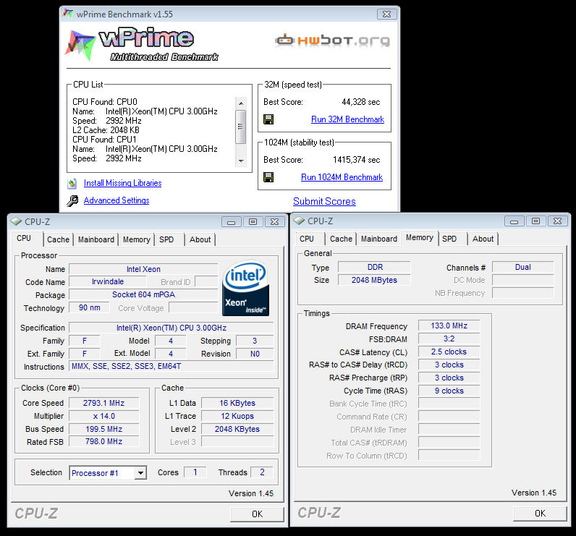Image resolution: width=576 pixels, height=536 pixels.
Task: Switch to Memory tab in left CPU-Z
Action: point(136,239)
